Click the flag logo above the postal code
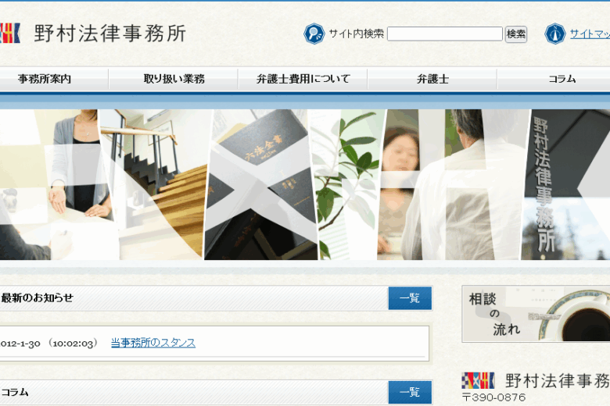 pyautogui.click(x=478, y=380)
